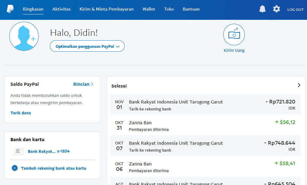Click the profile photo avatar
307x185 pixels.
point(24,36)
